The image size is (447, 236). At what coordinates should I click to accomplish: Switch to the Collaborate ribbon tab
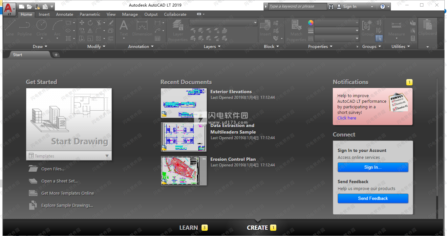[175, 14]
